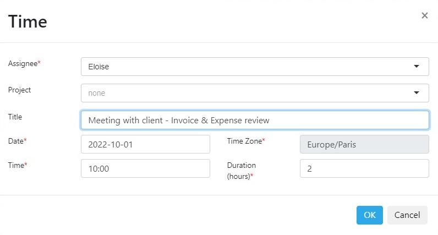
Task: Click the Title field label
Action: tap(15, 117)
